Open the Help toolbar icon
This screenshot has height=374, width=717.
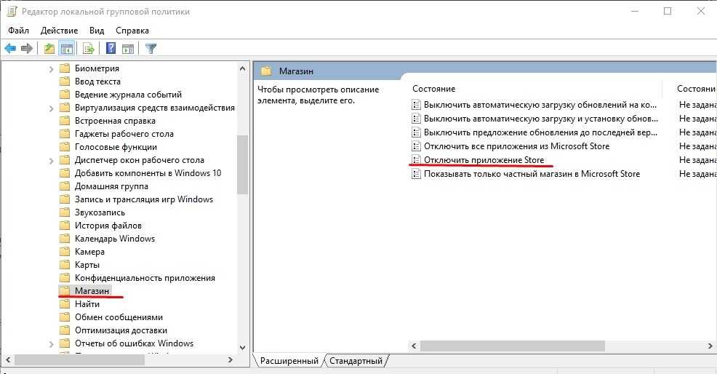tap(111, 48)
